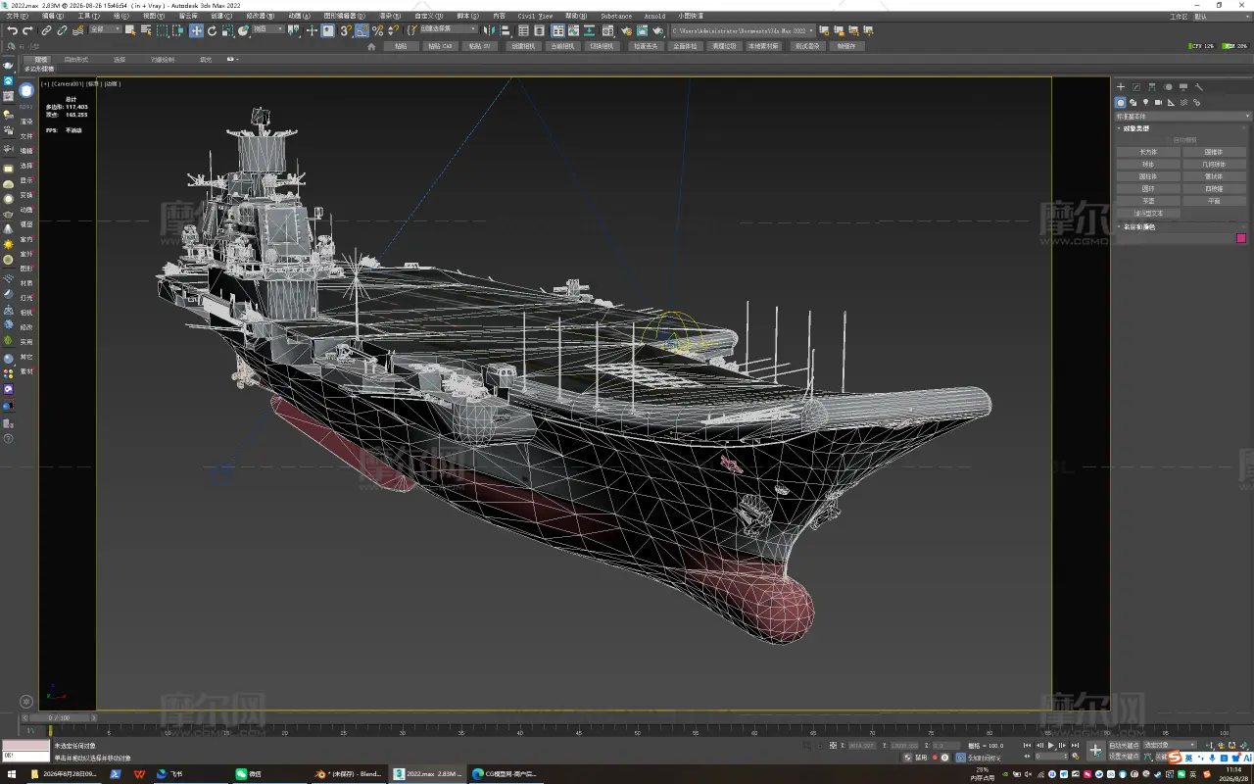Click the Undo arrow in the main toolbar
The width and height of the screenshot is (1254, 784).
12,30
